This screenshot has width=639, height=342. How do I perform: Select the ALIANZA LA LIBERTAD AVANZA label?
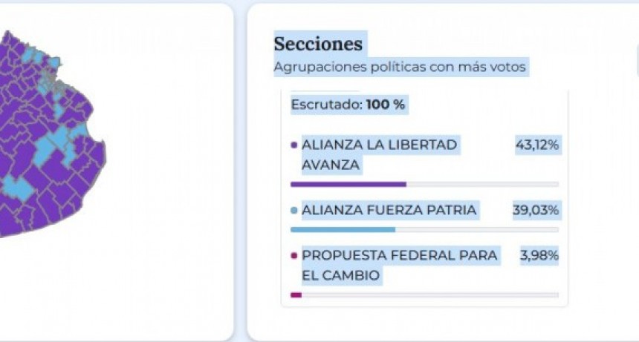pyautogui.click(x=379, y=154)
